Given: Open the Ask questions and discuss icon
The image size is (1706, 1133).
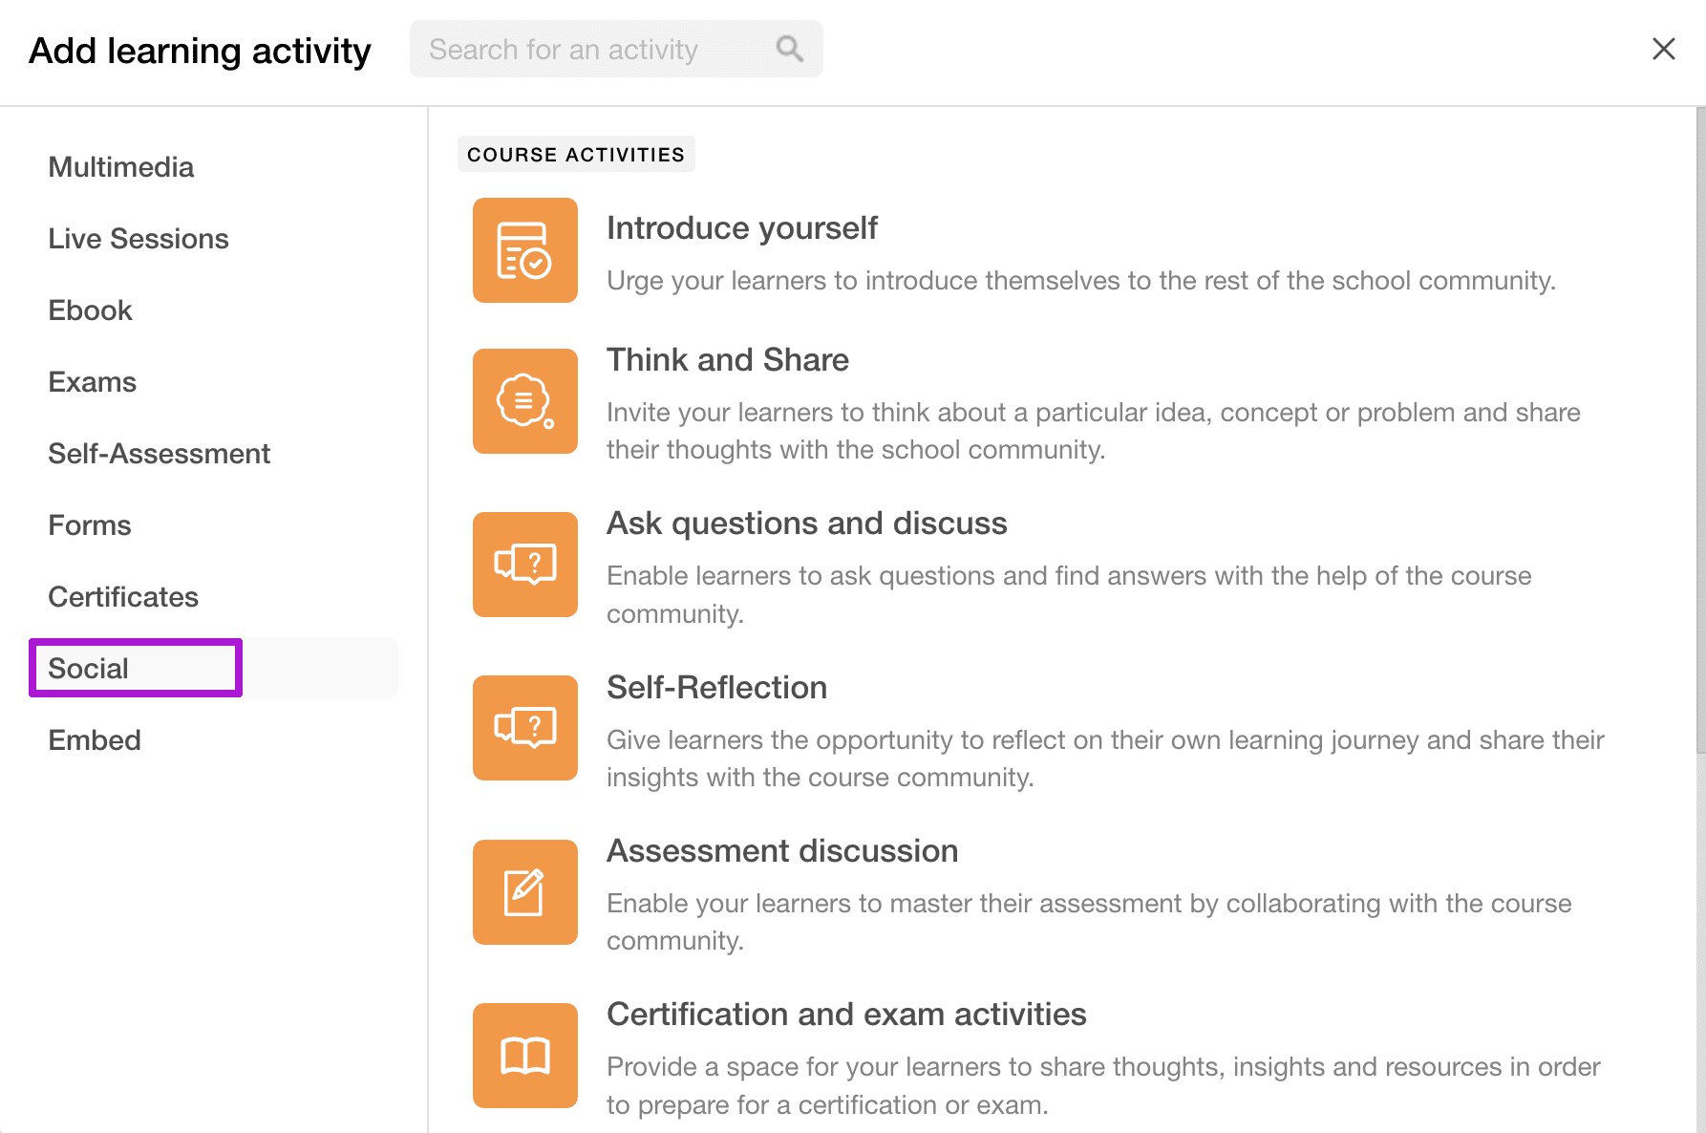Looking at the screenshot, I should [524, 565].
